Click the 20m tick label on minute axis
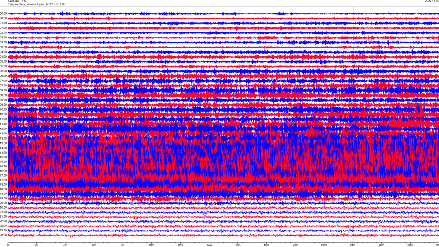Screen dimensions: 439x247 click(x=295, y=245)
